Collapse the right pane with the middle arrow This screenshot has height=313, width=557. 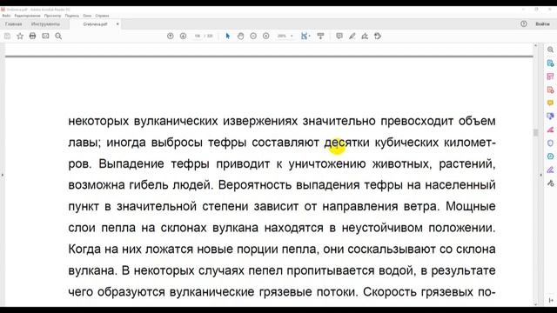pos(541,175)
